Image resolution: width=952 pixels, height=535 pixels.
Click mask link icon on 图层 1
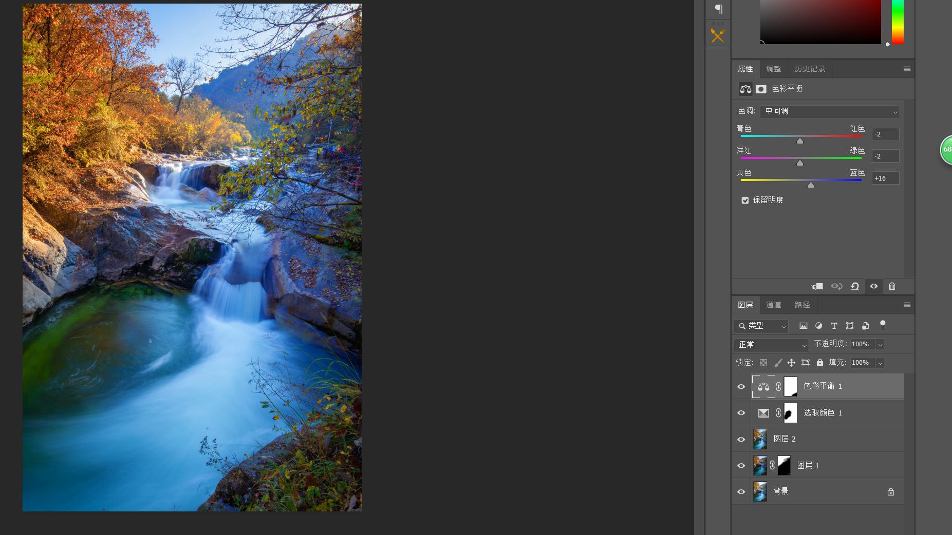pyautogui.click(x=772, y=466)
